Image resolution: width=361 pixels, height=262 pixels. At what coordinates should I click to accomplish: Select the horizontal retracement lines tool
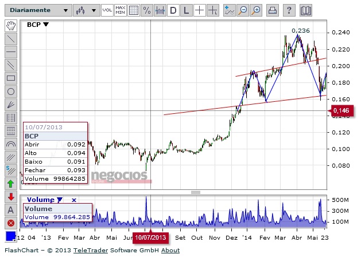coord(11,131)
